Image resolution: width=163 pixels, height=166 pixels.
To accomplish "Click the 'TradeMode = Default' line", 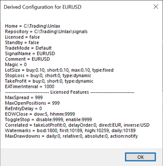I will pyautogui.click(x=28, y=48).
